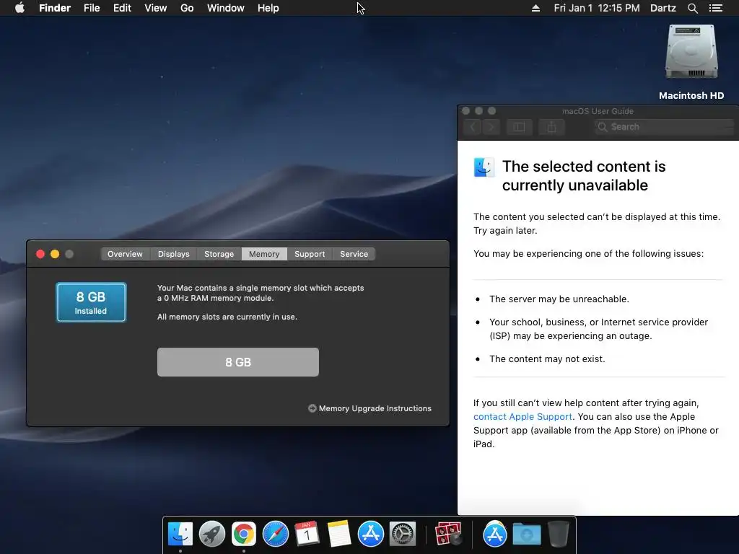The image size is (739, 554).
Task: Open the Window menu
Action: click(226, 8)
